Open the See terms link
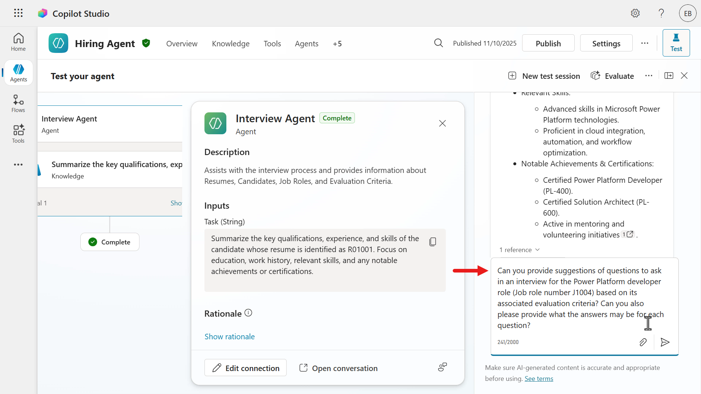Screen dimensions: 701x394 click(539, 379)
